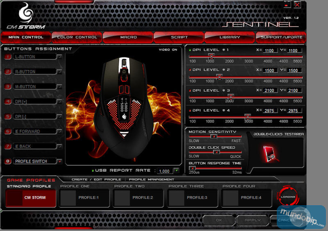Click Profile Management
The width and height of the screenshot is (328, 231).
pyautogui.click(x=151, y=179)
